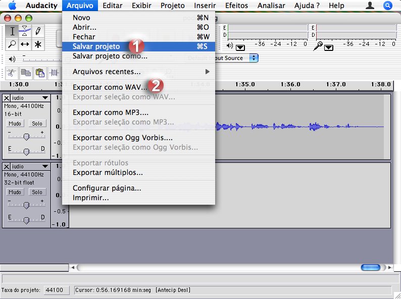Viewport: 401px width, 299px height.
Task: Open the Ajuda ? menu
Action: pos(307,6)
